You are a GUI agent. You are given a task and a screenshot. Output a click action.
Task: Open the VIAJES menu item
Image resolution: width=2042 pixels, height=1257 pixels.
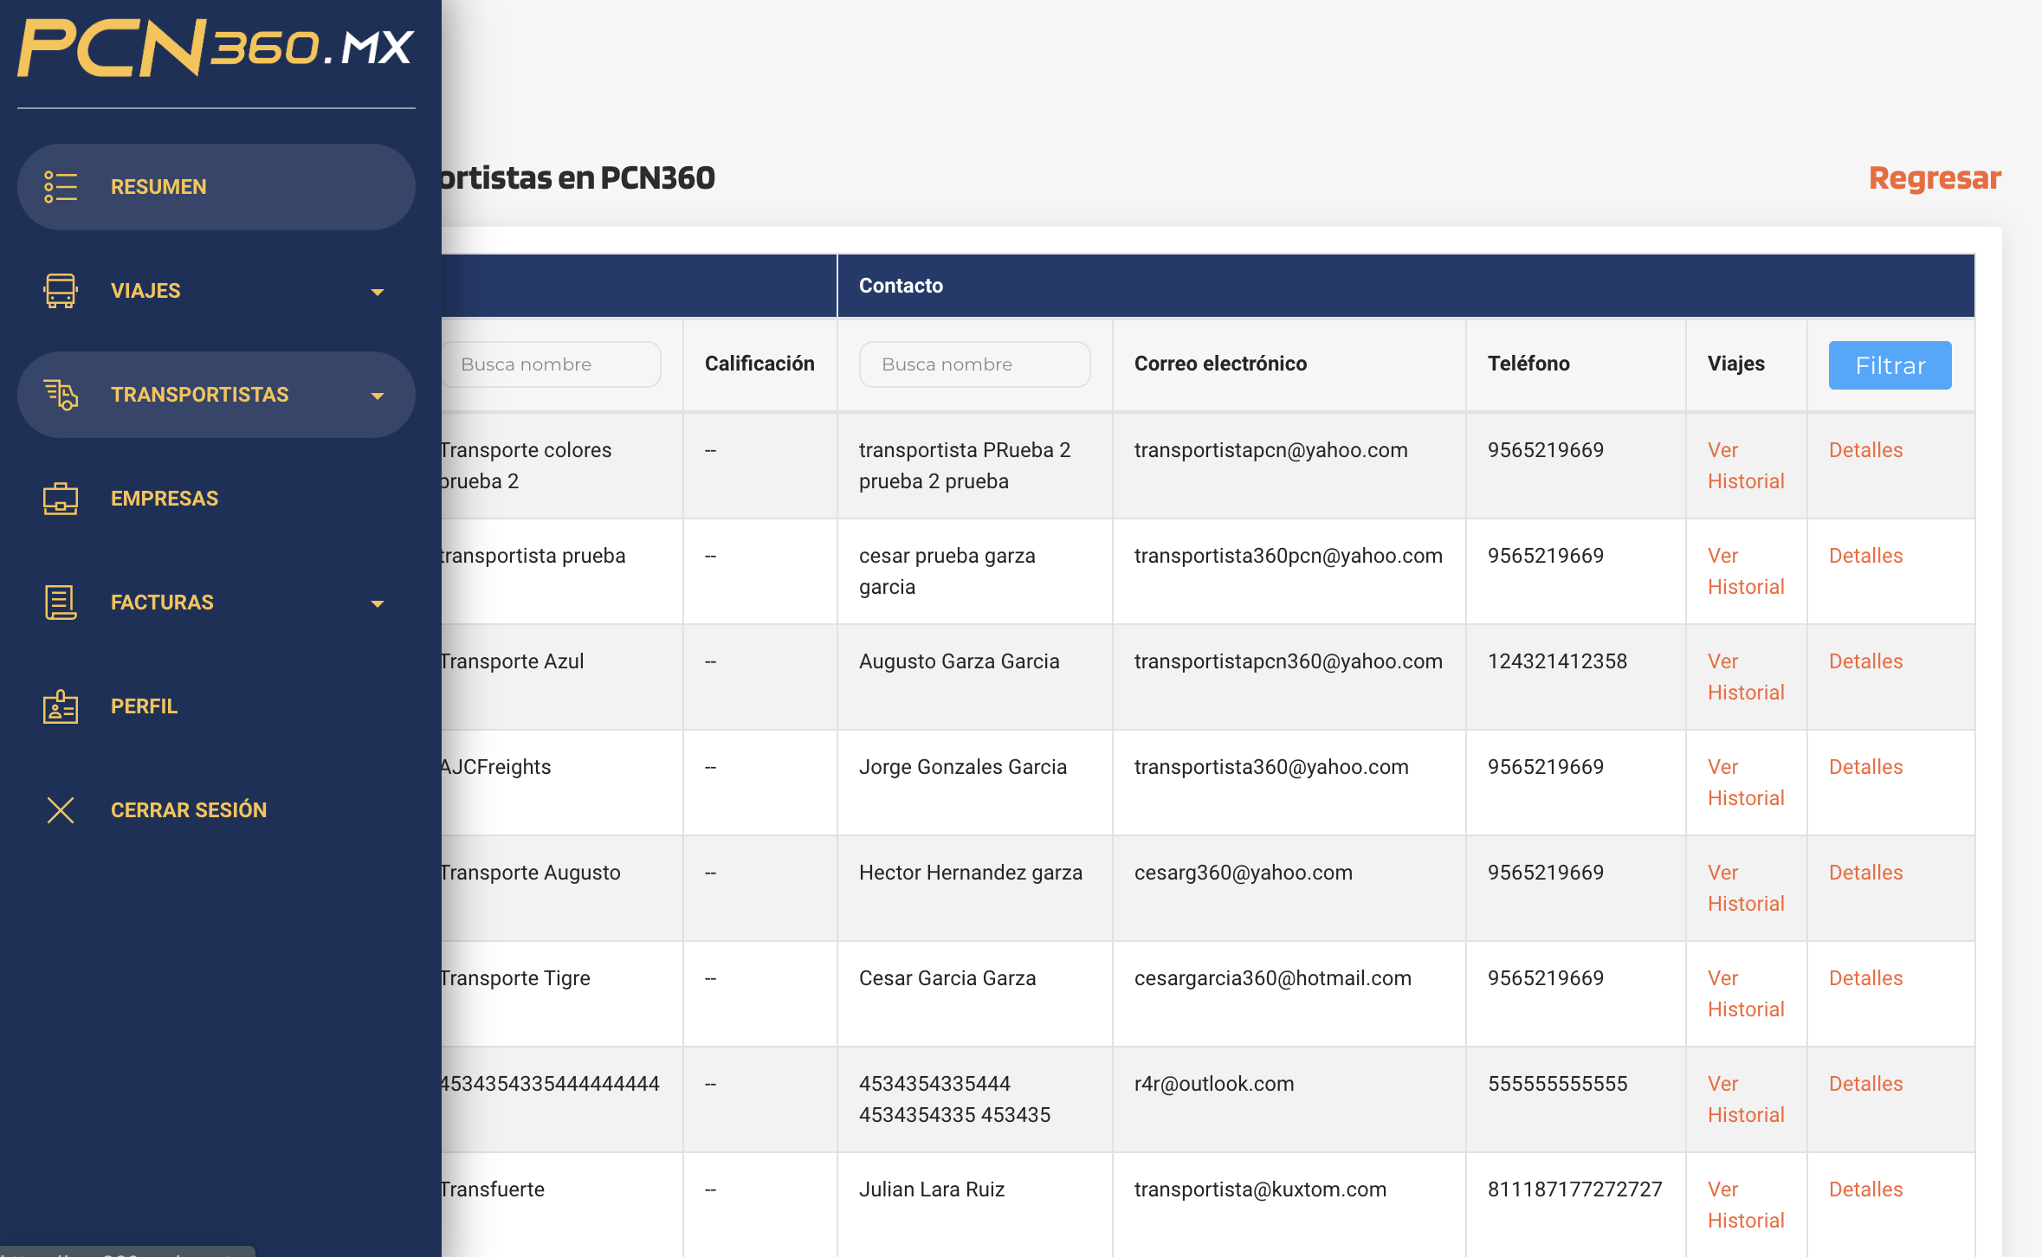(216, 291)
